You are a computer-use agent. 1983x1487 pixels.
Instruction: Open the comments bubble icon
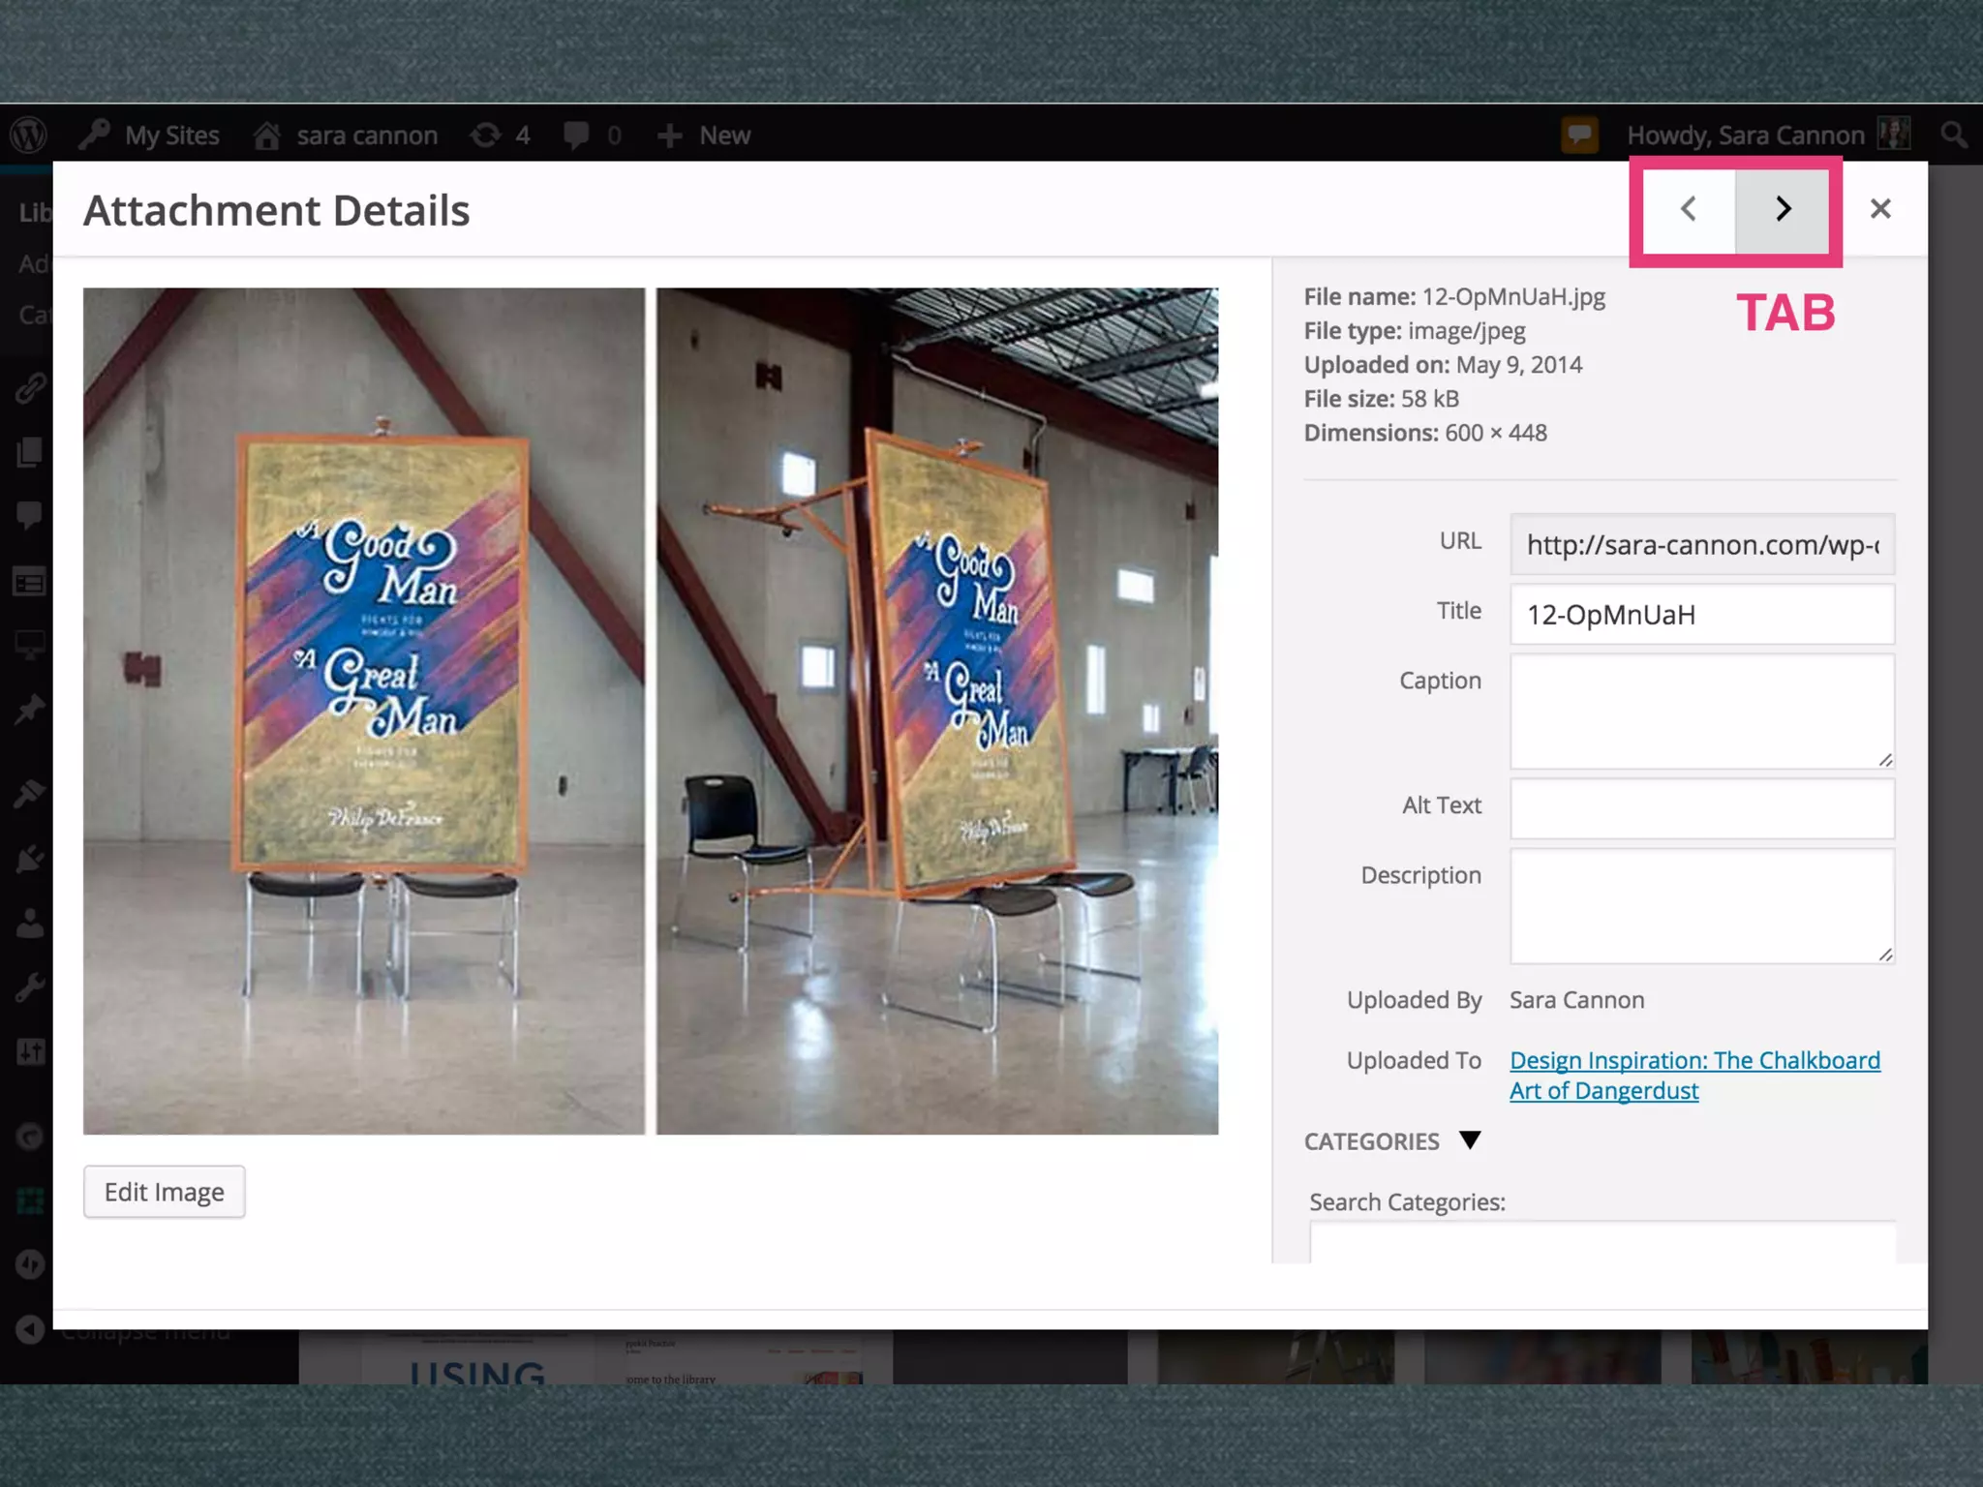coord(577,136)
